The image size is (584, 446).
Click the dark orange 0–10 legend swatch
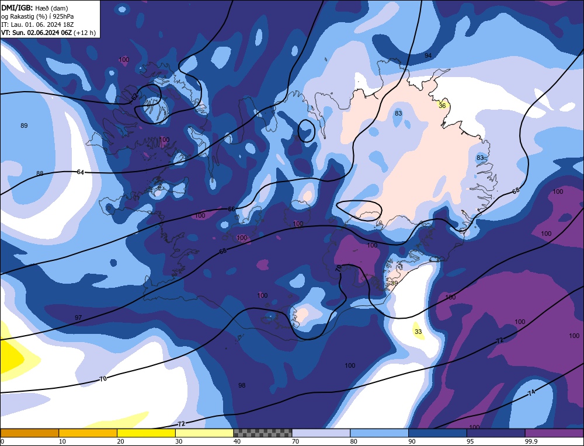[29, 433]
